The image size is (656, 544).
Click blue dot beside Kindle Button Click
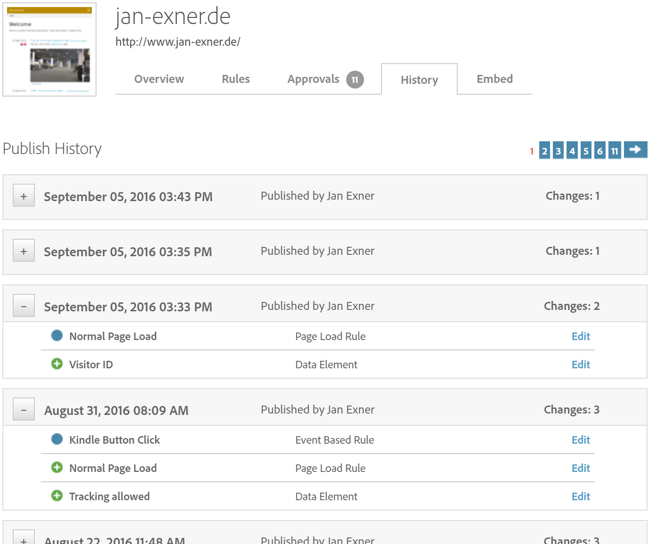coord(57,439)
